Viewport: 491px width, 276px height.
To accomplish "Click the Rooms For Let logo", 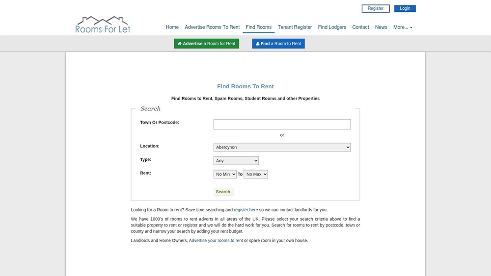I will [x=103, y=25].
